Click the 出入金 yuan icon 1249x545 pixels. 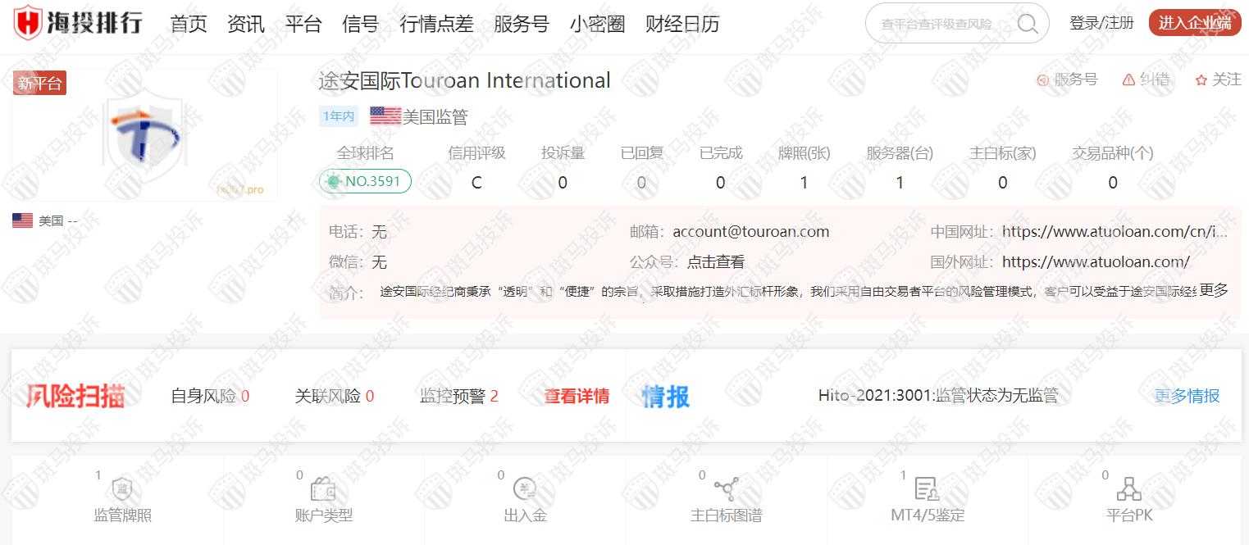525,489
